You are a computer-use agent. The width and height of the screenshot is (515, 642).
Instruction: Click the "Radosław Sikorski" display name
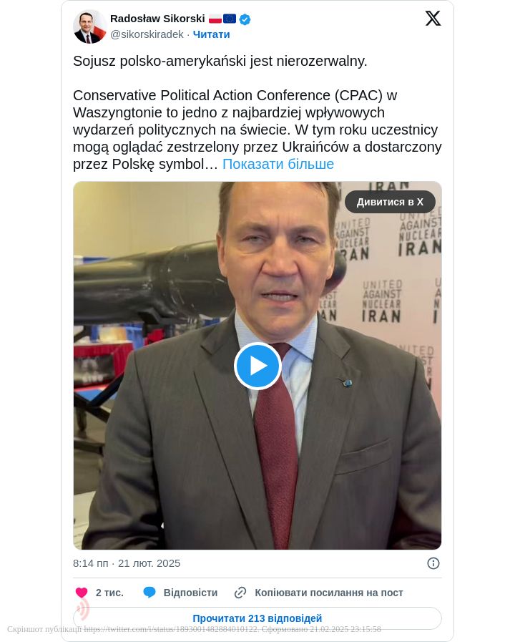[x=157, y=19]
